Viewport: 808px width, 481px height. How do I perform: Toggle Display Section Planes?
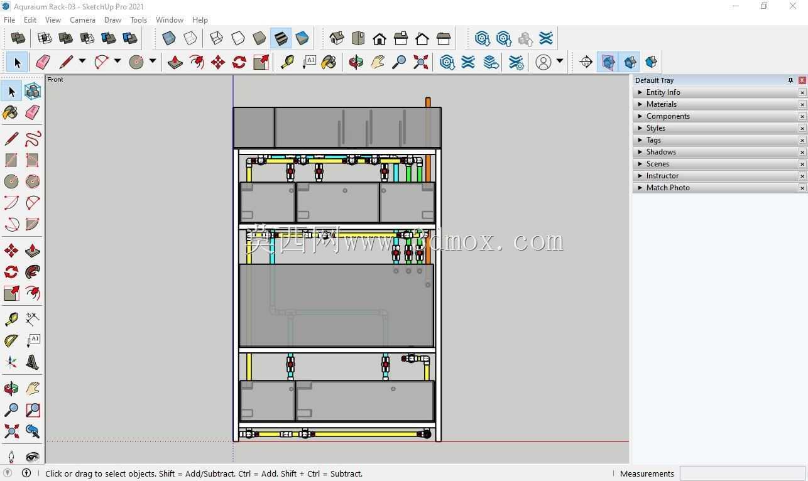point(608,62)
